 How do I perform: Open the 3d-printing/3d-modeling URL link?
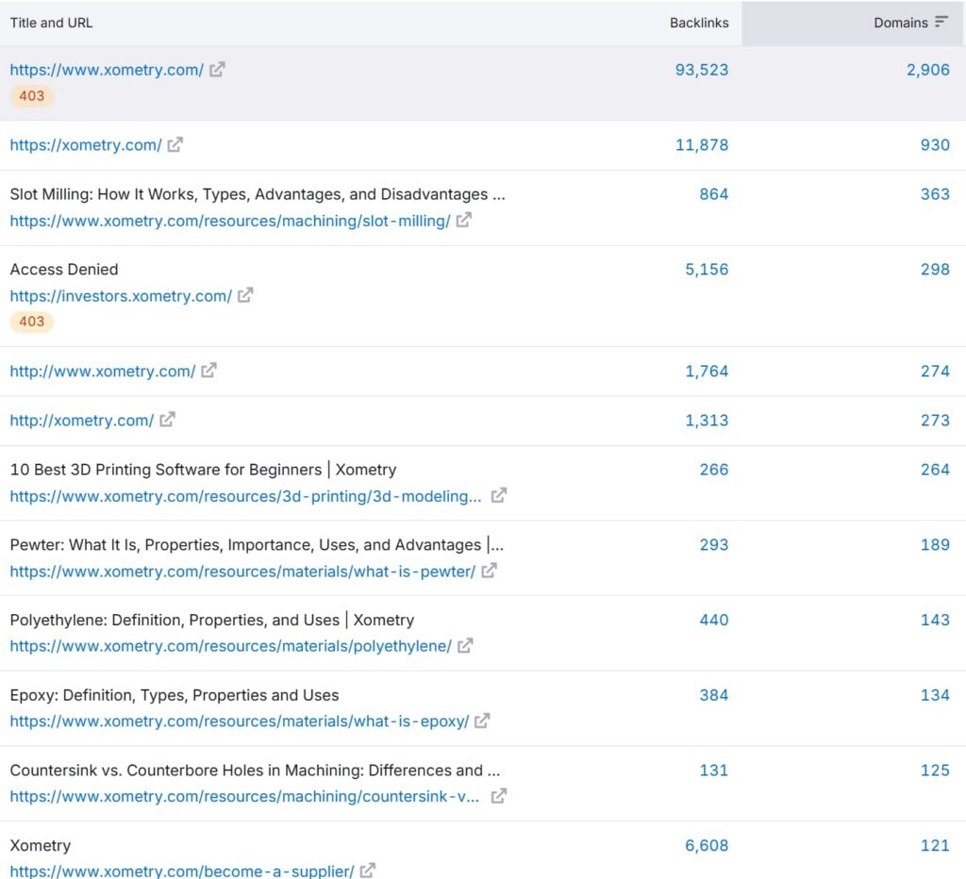tap(246, 496)
